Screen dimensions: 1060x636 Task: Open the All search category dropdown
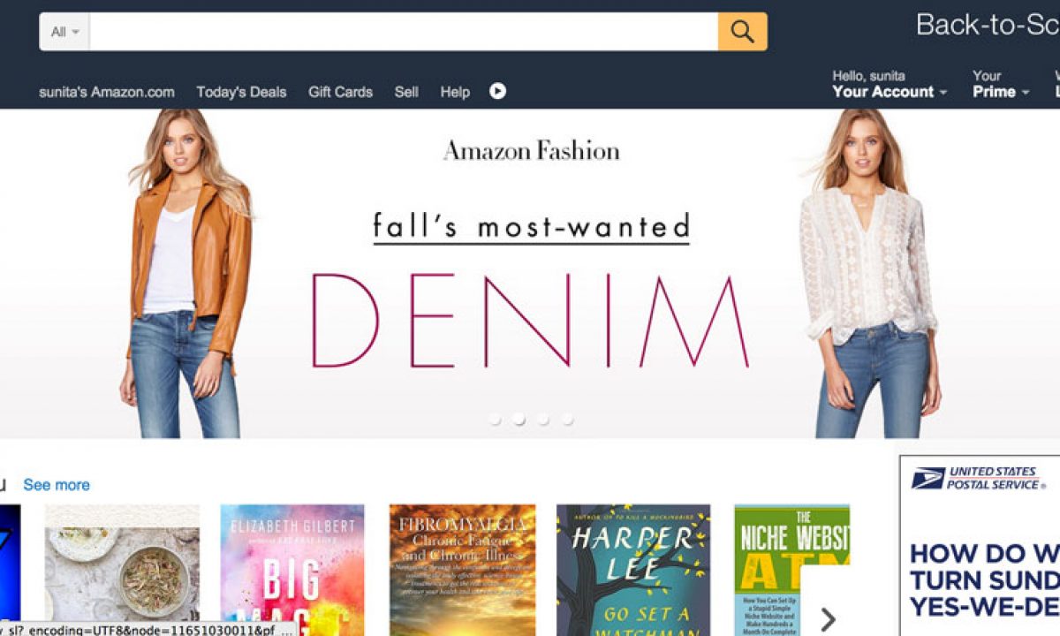(x=64, y=32)
